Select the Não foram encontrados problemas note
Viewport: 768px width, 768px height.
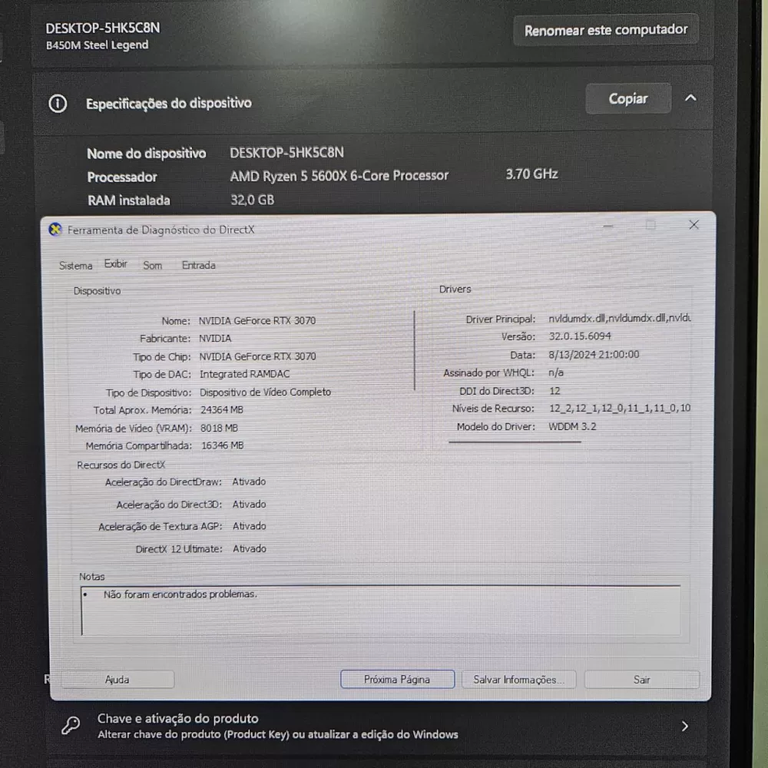pos(180,594)
